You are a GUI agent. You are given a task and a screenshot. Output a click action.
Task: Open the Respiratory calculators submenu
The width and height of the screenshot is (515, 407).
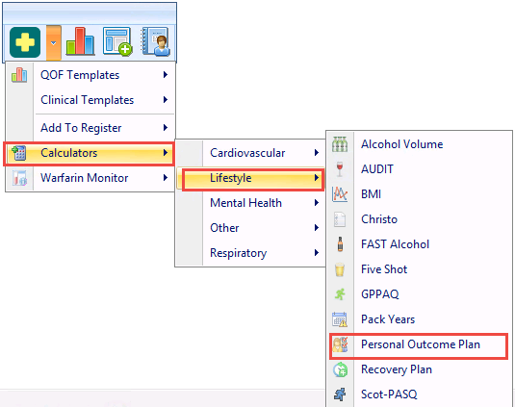[x=250, y=253]
